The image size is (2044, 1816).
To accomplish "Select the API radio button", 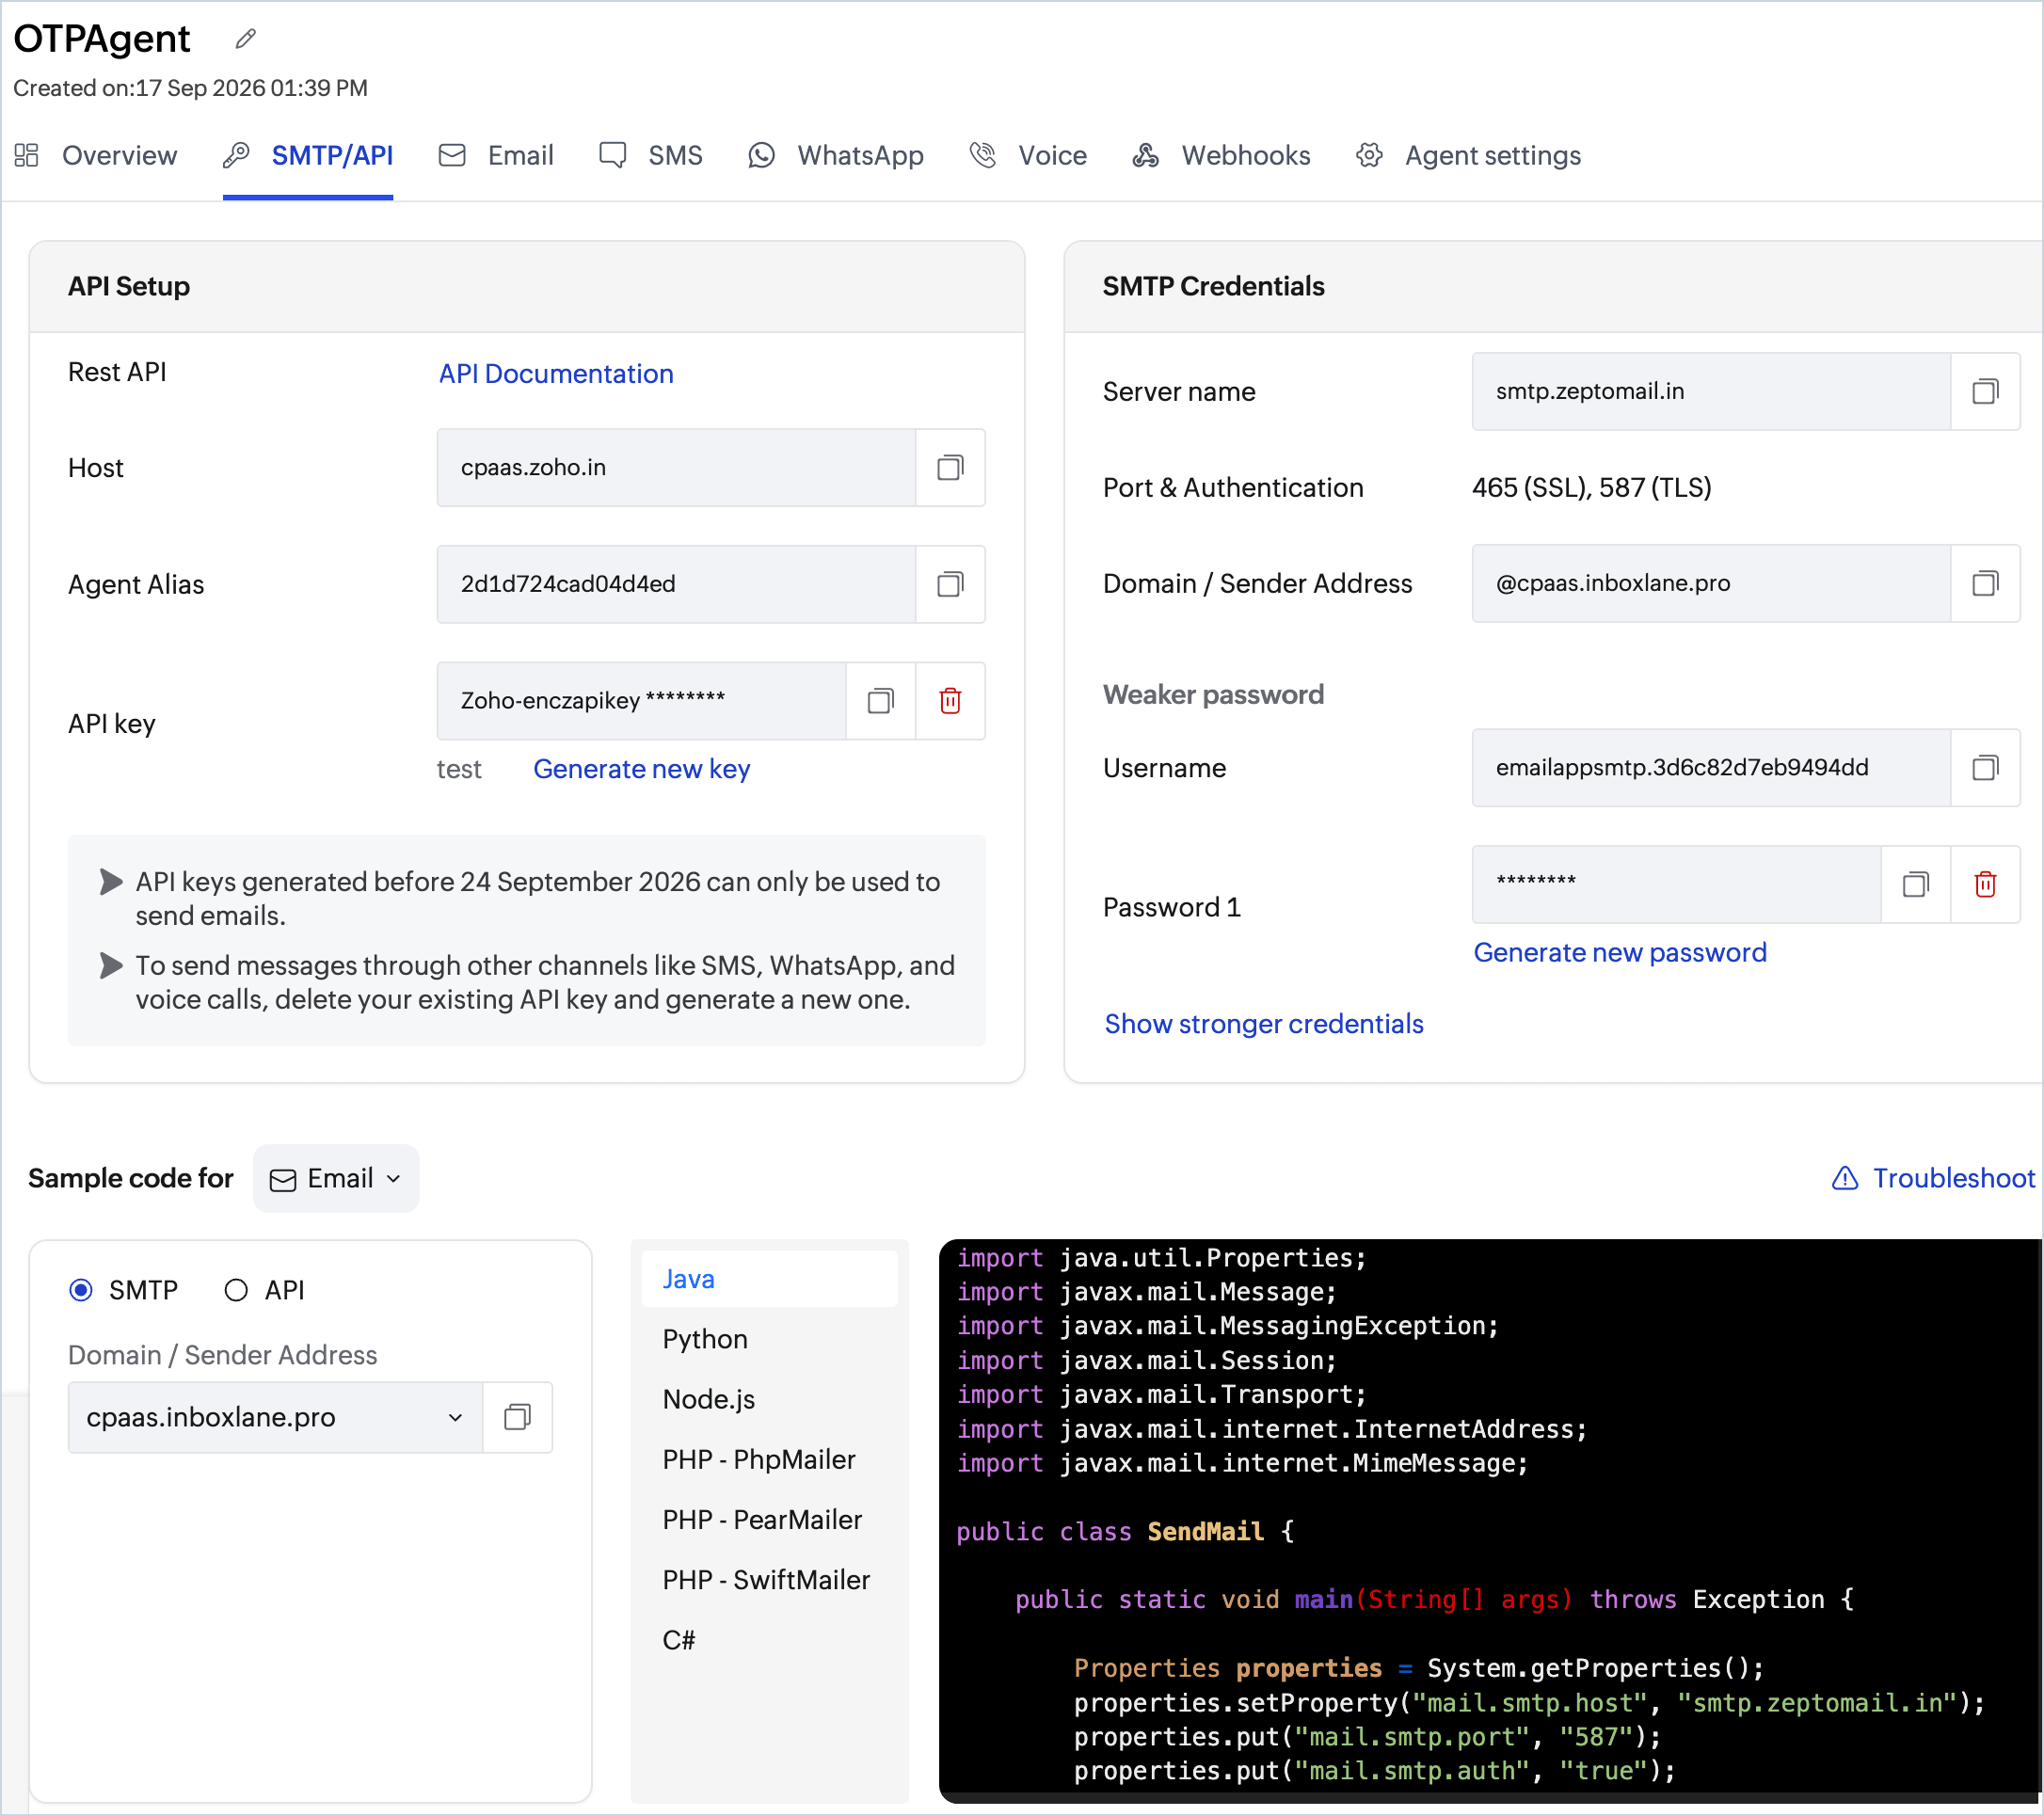I will point(236,1290).
